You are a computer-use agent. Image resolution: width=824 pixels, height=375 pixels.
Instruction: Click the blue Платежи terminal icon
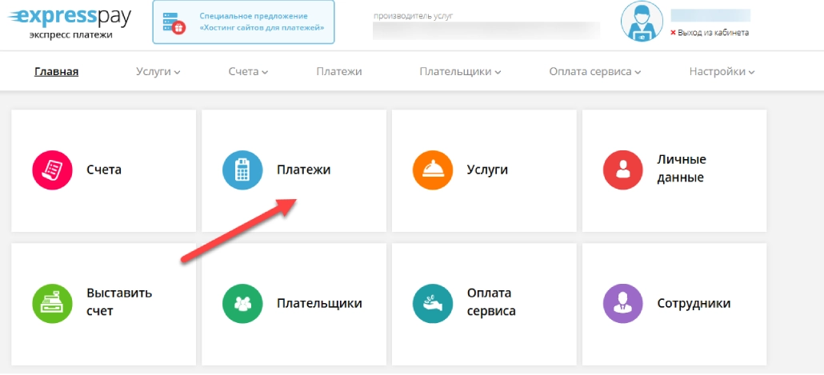pyautogui.click(x=242, y=170)
